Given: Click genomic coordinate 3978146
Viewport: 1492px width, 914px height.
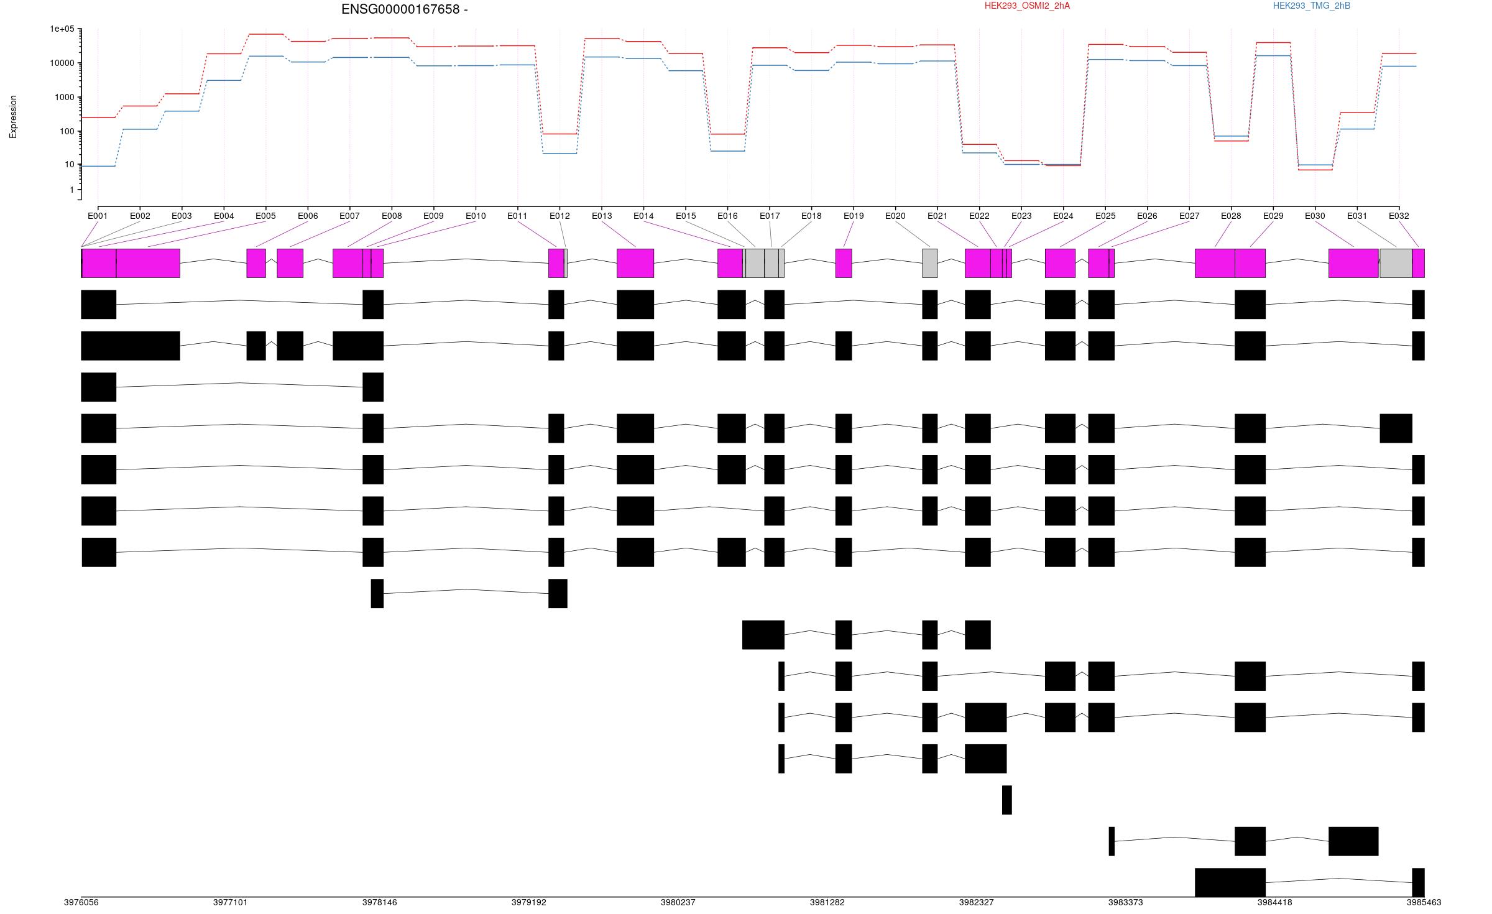Looking at the screenshot, I should 379,902.
